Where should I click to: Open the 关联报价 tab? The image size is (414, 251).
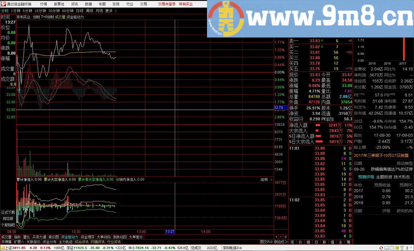point(34,242)
